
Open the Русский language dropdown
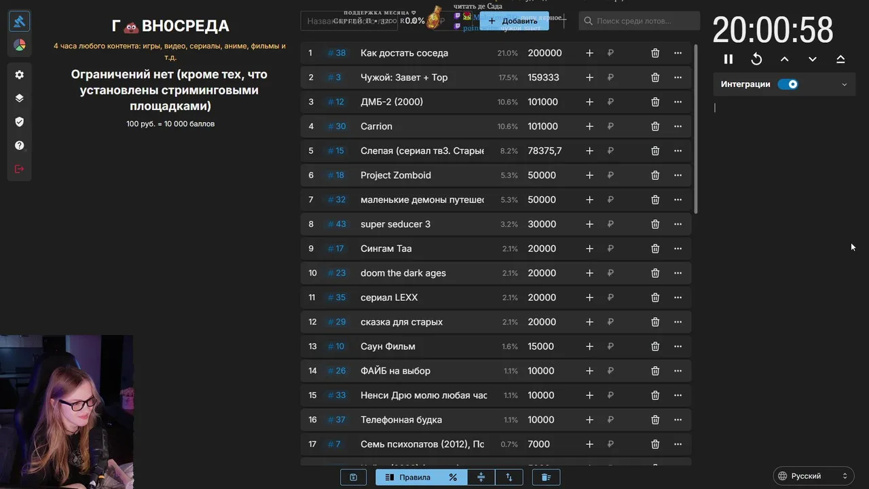[813, 476]
